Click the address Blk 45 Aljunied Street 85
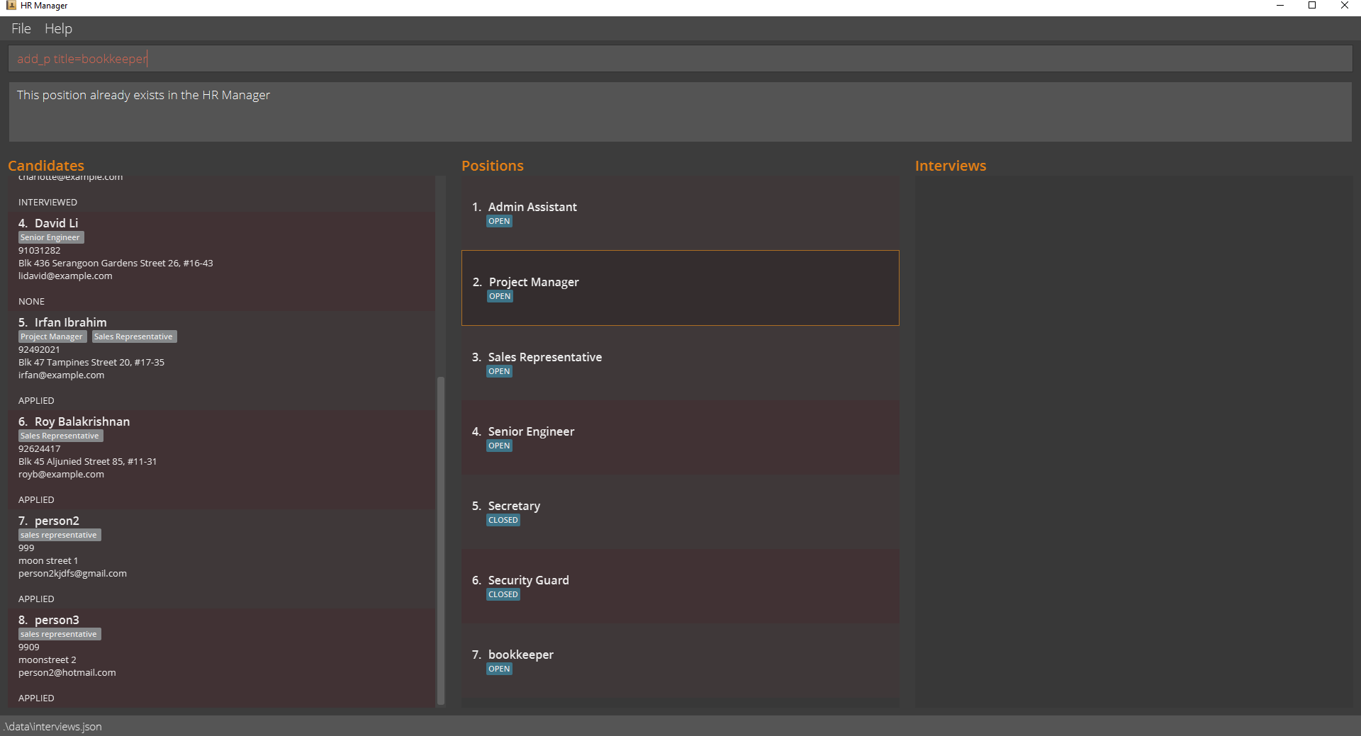 [87, 462]
